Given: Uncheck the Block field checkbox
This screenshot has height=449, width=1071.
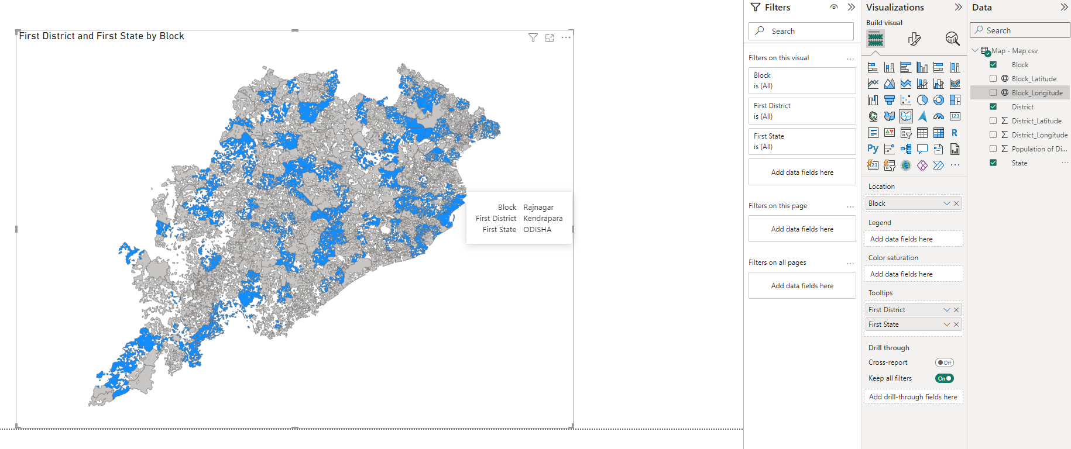Looking at the screenshot, I should (x=993, y=64).
